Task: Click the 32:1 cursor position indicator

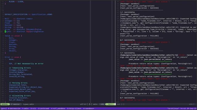Action: pos(110,104)
